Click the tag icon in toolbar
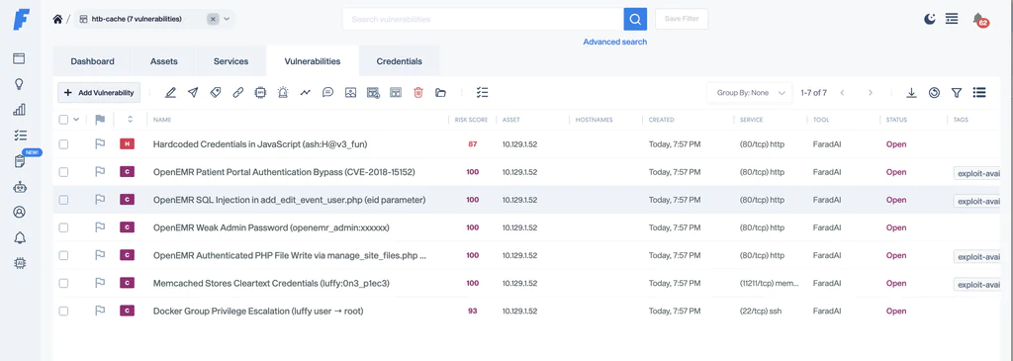The width and height of the screenshot is (1013, 361). tap(216, 93)
